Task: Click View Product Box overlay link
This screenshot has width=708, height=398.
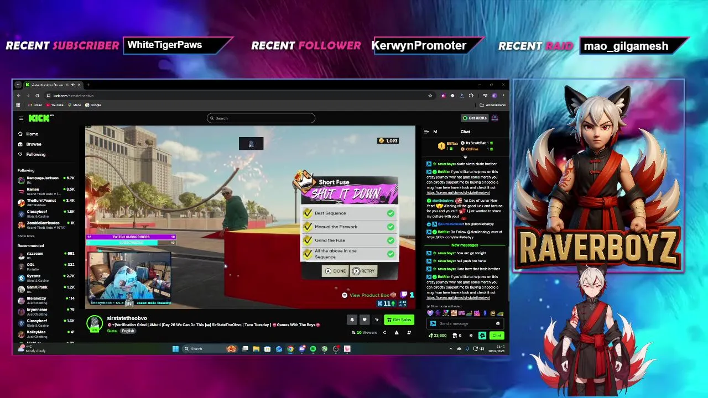Action: (x=369, y=295)
